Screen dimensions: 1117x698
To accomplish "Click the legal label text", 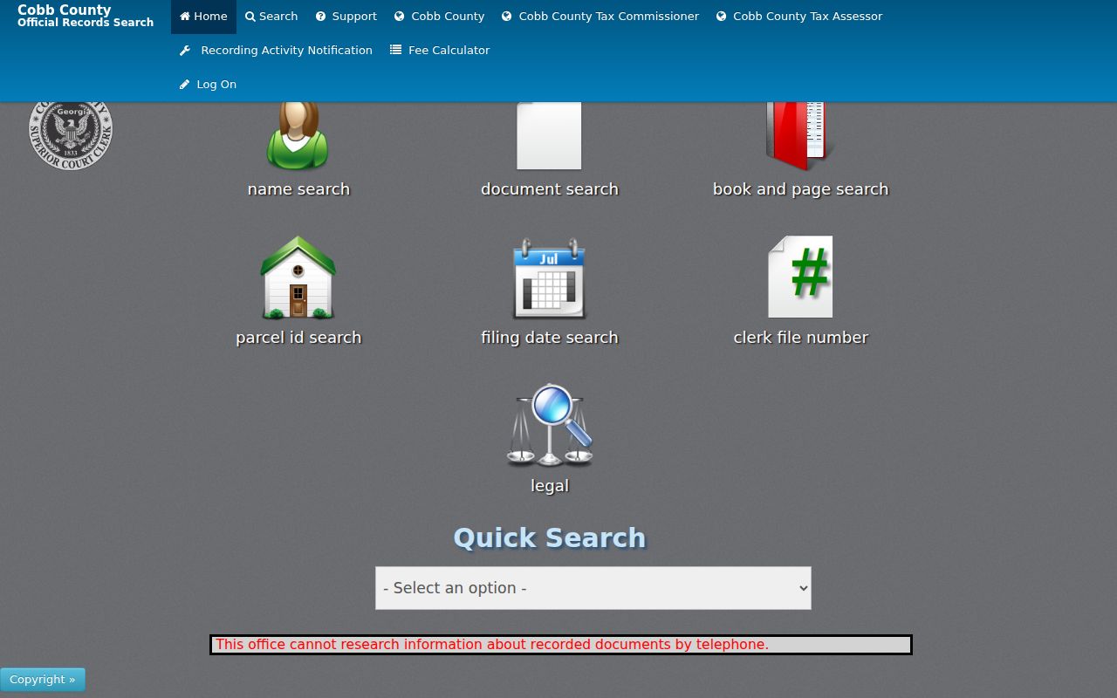I will [x=550, y=486].
